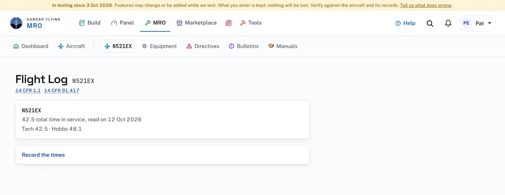Select the N521EX aircraft chip
This screenshot has height=195, width=505.
click(118, 46)
